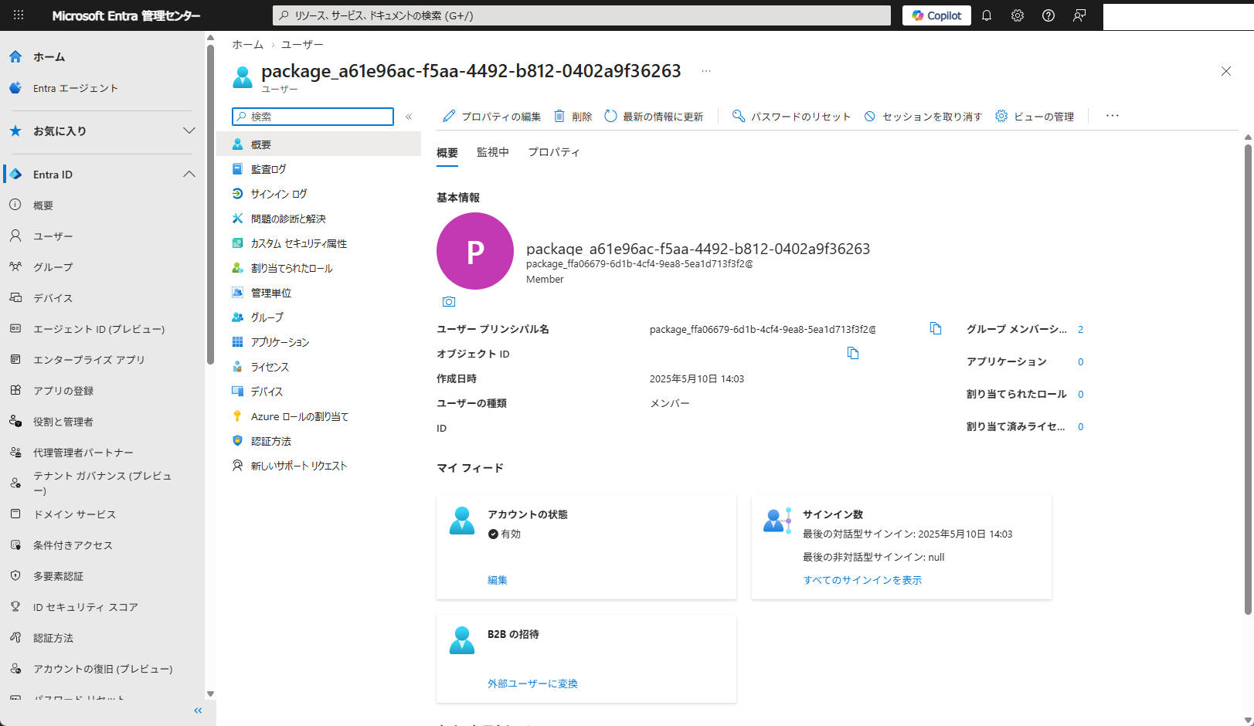
Task: Click the notifications bell icon
Action: pyautogui.click(x=987, y=15)
